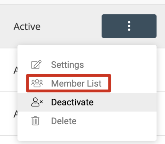Open the three-dot actions menu button
This screenshot has width=165, height=144.
pyautogui.click(x=129, y=26)
